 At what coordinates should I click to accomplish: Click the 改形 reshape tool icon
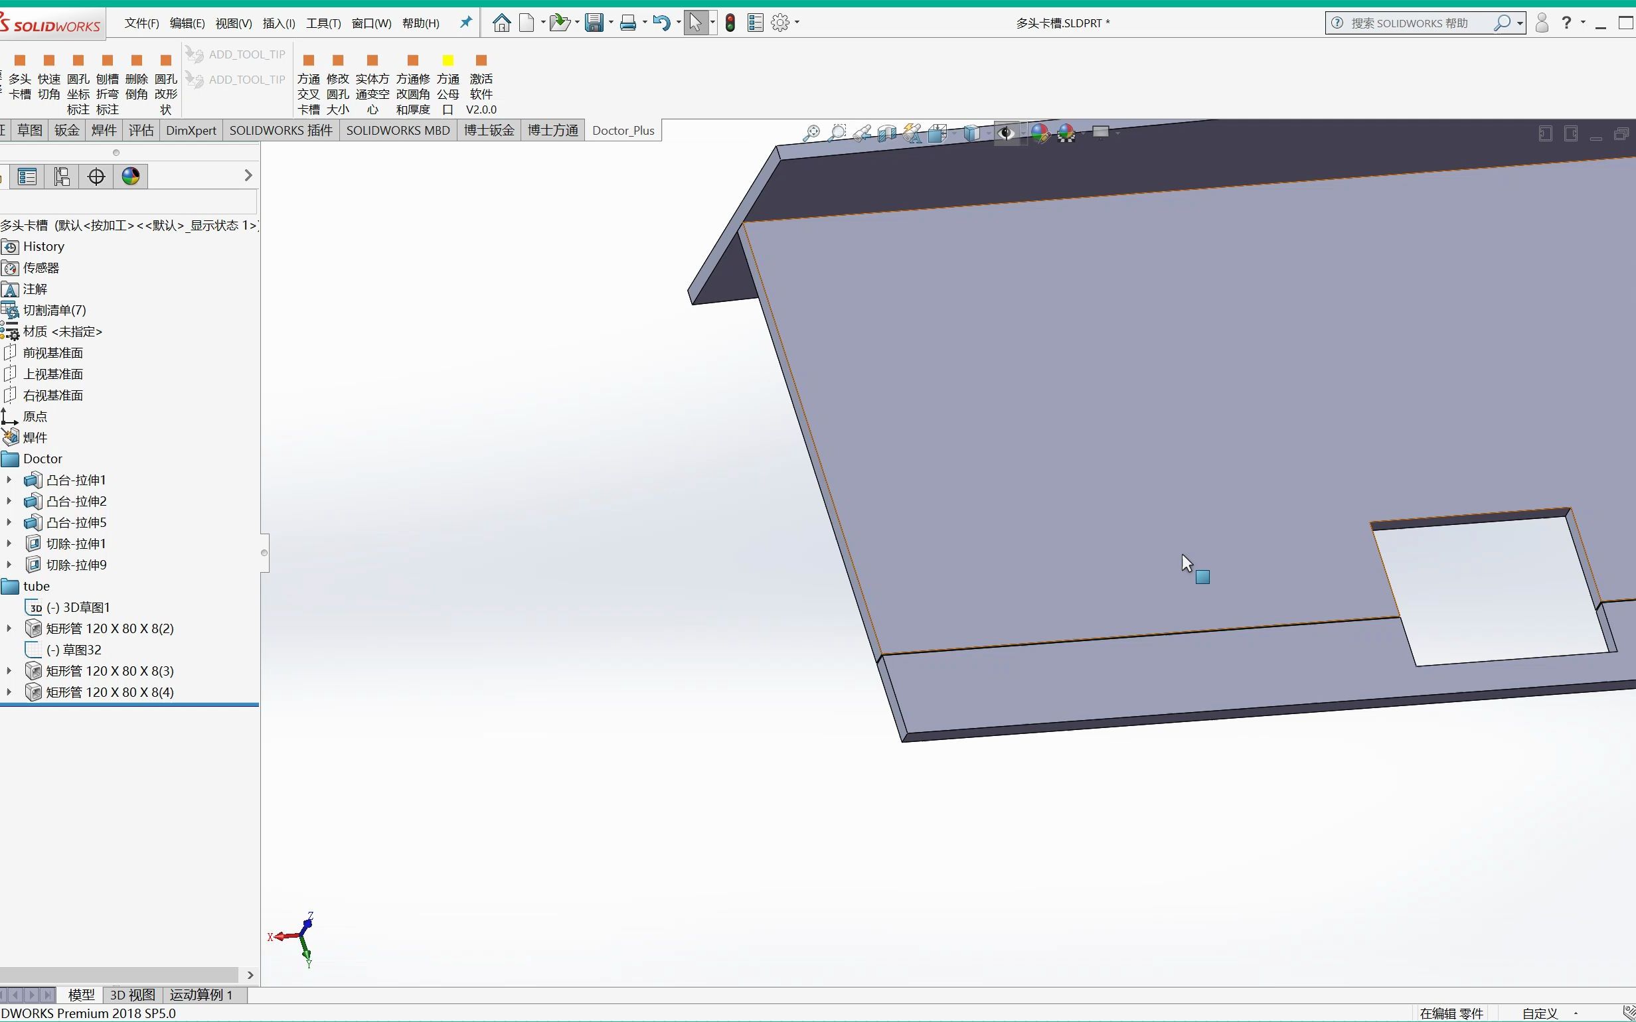click(166, 59)
